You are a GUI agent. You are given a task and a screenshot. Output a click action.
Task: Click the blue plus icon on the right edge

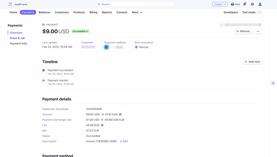pos(273,83)
